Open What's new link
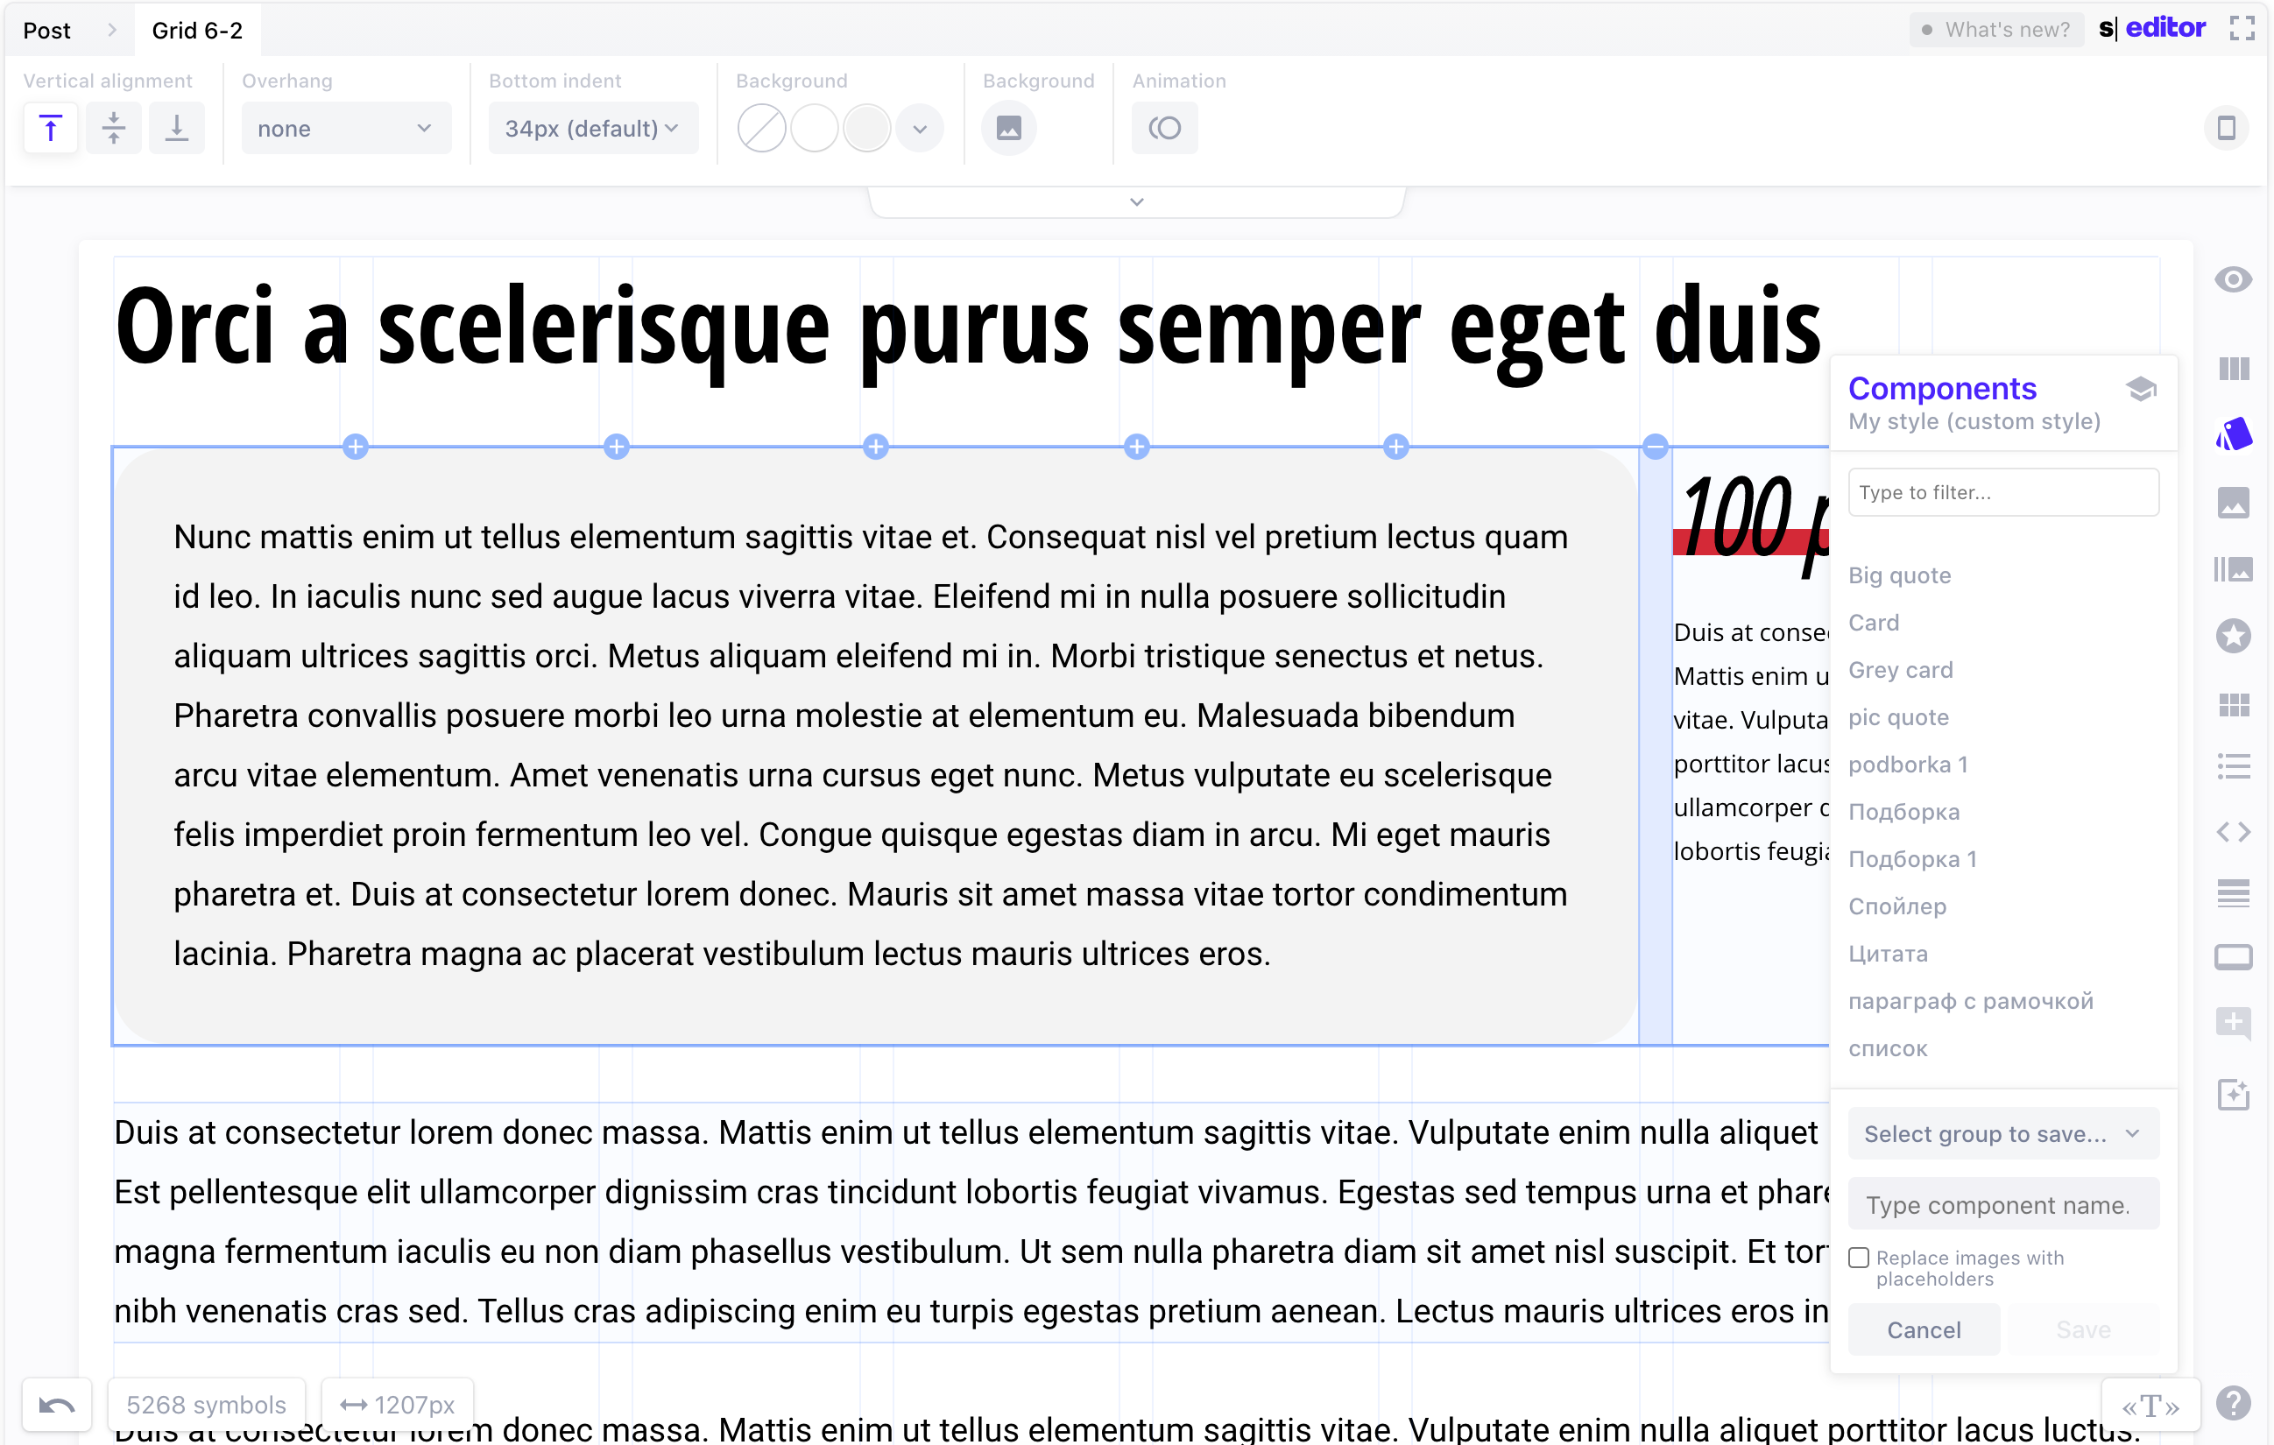Screen dimensions: 2274x1445 tap(1996, 30)
